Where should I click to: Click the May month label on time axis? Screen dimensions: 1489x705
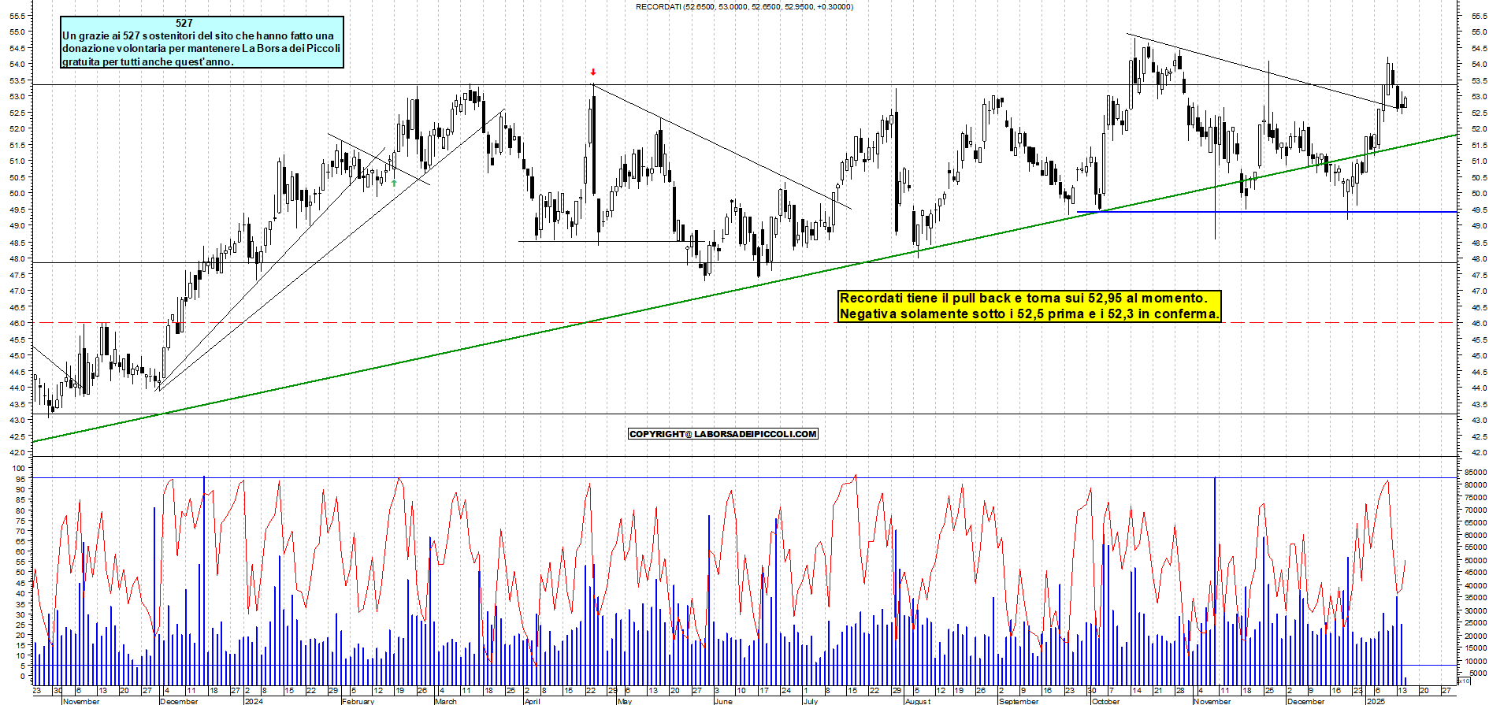(624, 701)
